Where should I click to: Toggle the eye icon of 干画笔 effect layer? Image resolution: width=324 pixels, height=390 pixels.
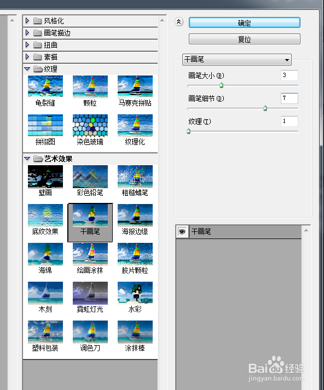pyautogui.click(x=182, y=231)
